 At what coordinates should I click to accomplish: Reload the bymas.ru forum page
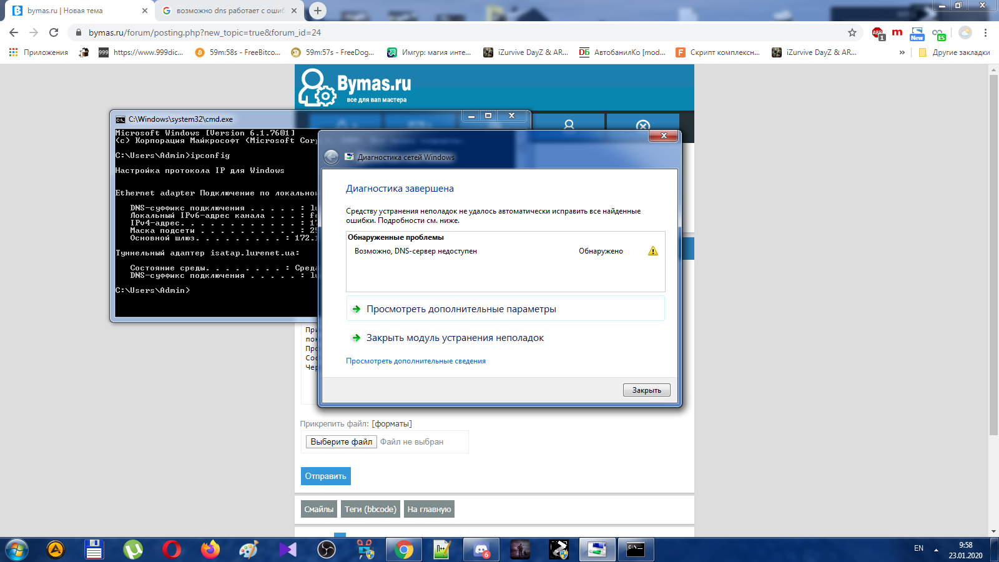(x=54, y=32)
